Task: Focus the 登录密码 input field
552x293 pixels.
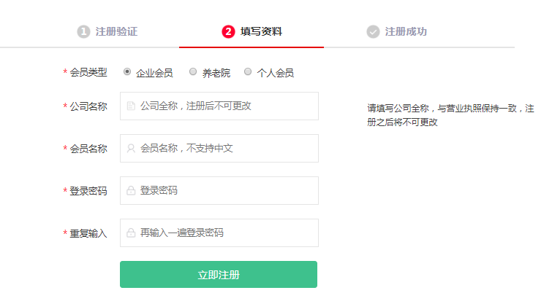Action: (219, 190)
